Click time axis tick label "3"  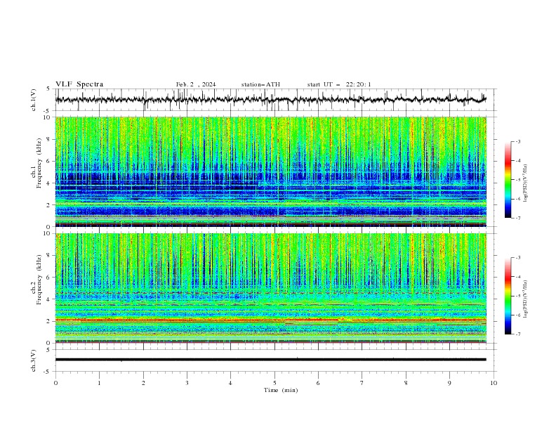[187, 383]
